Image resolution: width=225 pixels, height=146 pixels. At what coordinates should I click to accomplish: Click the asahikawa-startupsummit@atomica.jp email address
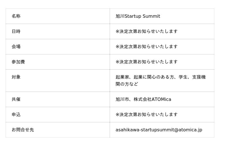tap(159, 130)
